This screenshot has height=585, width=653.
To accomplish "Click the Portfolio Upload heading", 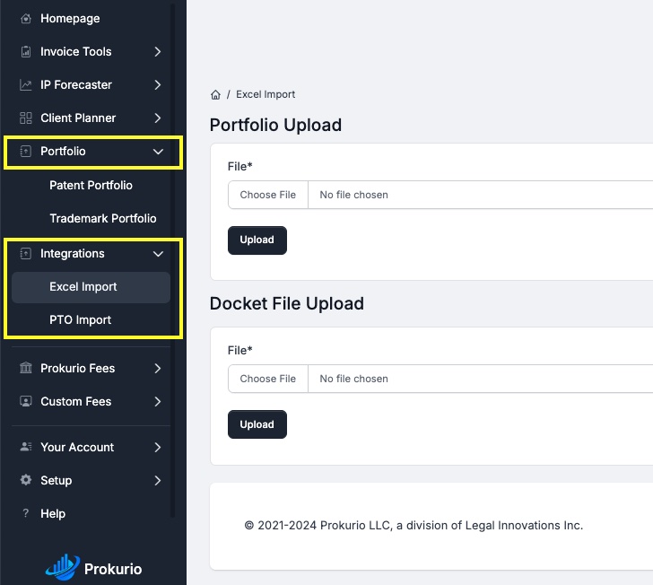I will (x=275, y=125).
